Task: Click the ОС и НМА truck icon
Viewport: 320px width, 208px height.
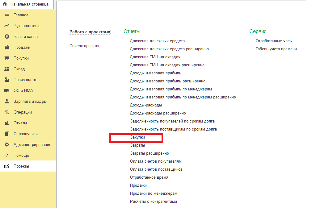Action: [7, 91]
